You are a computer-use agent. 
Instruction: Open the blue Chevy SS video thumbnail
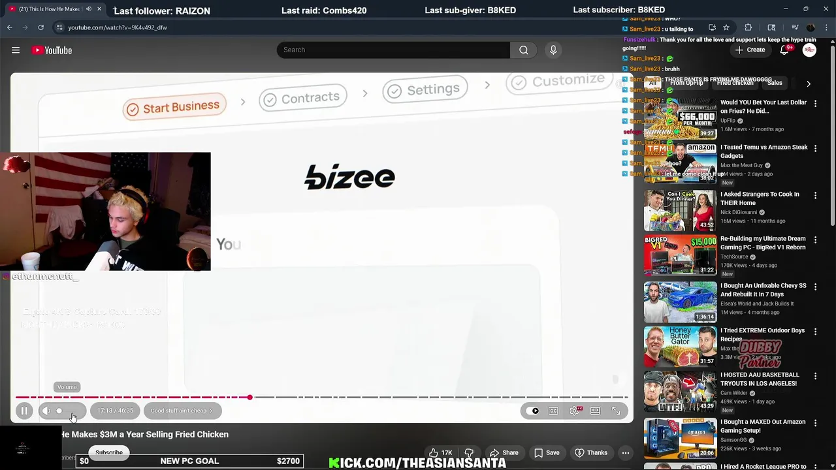[680, 301]
